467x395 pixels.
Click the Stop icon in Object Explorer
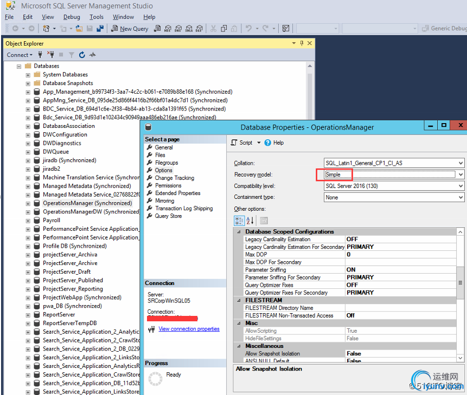61,54
